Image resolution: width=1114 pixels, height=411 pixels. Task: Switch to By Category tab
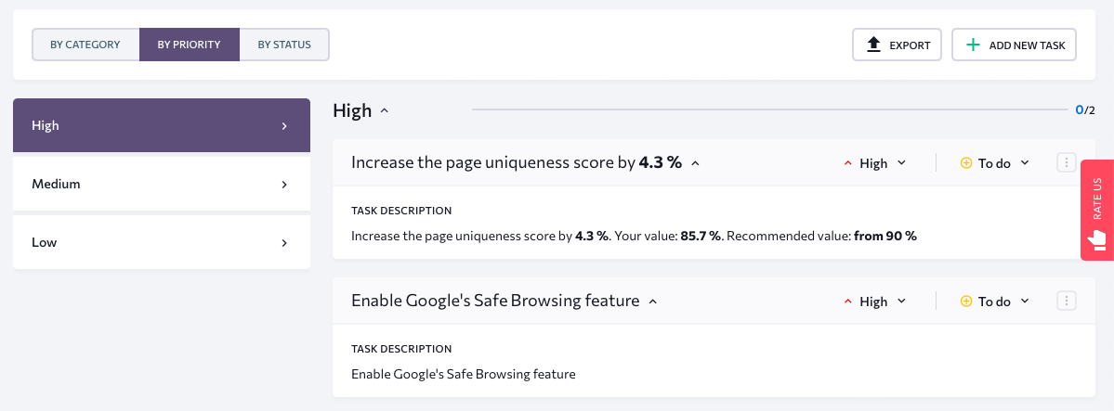[85, 45]
